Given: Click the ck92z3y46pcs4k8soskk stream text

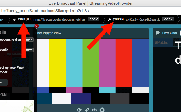Looking at the screenshot, I should pyautogui.click(x=143, y=19).
